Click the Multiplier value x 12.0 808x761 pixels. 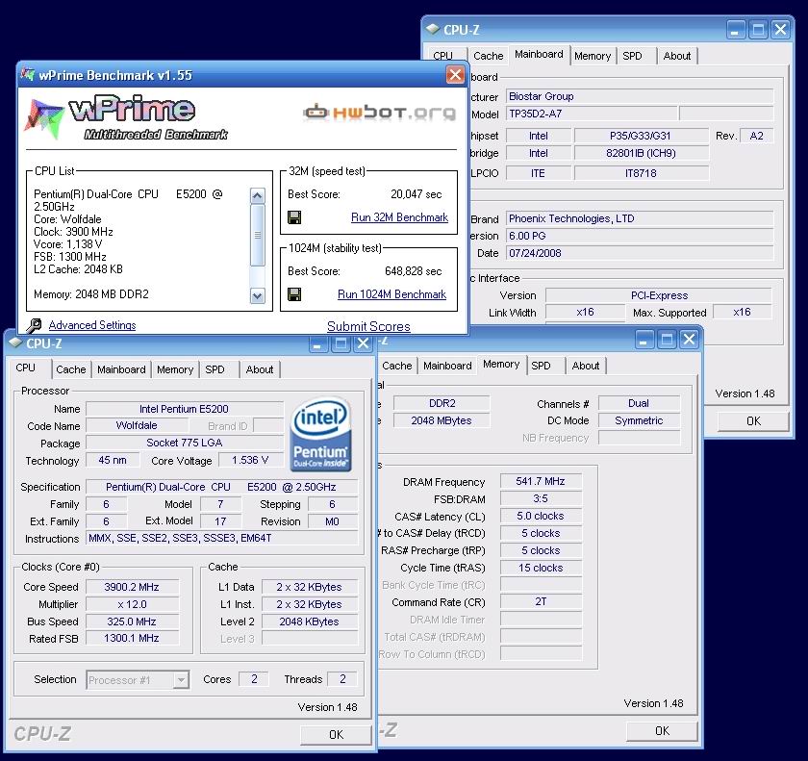click(132, 604)
